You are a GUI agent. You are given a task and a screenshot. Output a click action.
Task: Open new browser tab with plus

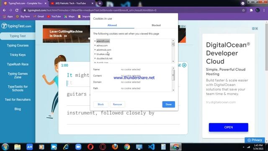pos(100,3)
